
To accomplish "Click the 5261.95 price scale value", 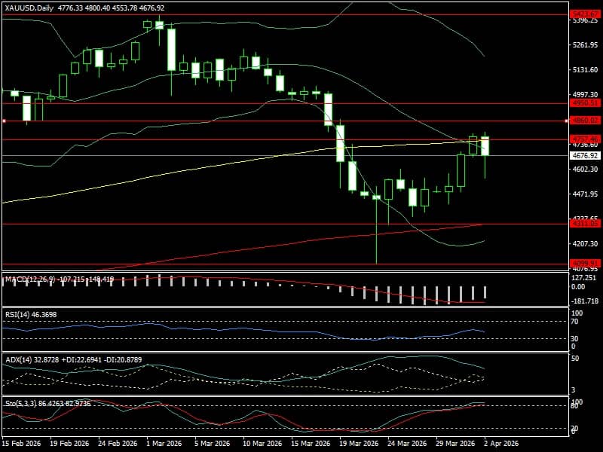I will (x=584, y=45).
